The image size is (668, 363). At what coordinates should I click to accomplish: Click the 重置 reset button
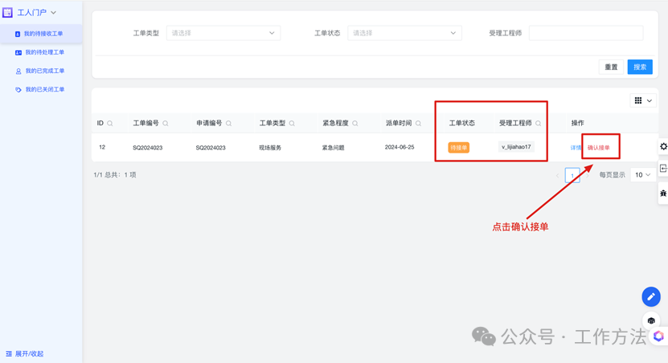(x=611, y=67)
